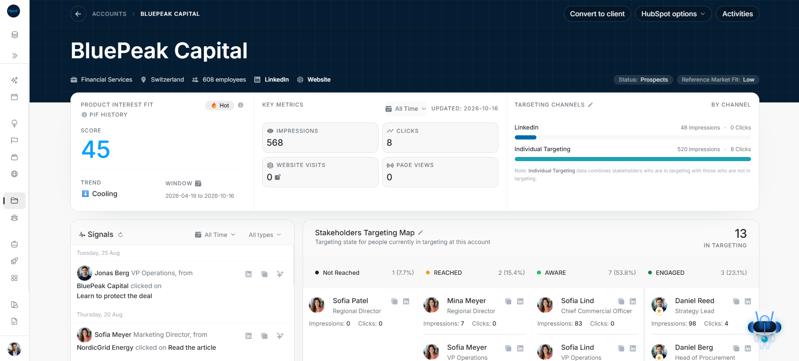Open website visits external link icon
This screenshot has width=799, height=361.
(x=278, y=177)
